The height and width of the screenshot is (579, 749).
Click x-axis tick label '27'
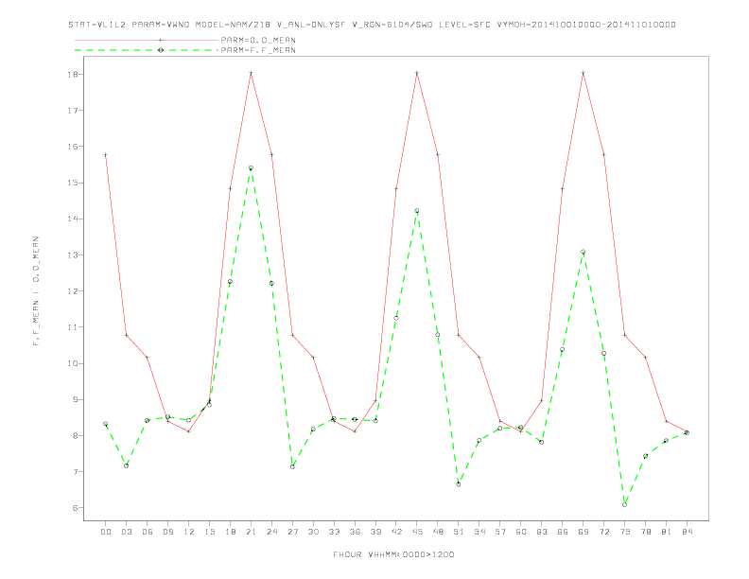(292, 532)
